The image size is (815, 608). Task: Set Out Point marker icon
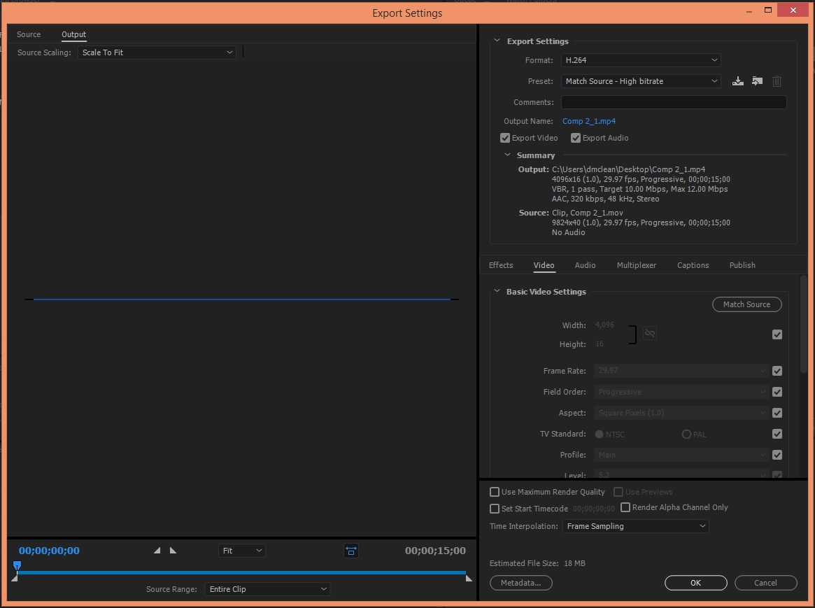(x=173, y=551)
